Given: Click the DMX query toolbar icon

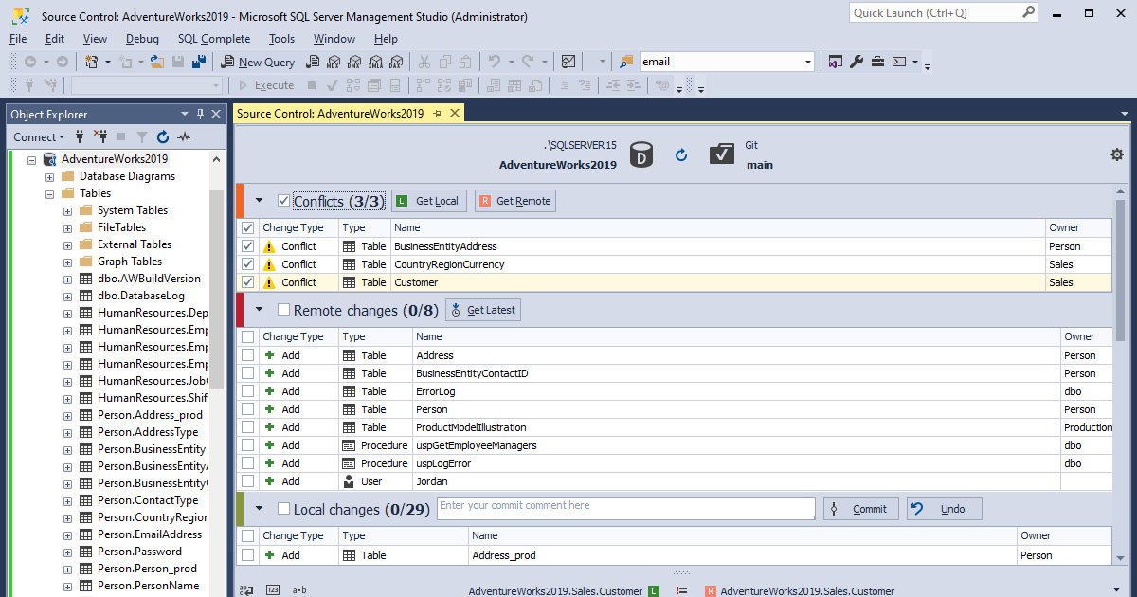Looking at the screenshot, I should point(353,62).
